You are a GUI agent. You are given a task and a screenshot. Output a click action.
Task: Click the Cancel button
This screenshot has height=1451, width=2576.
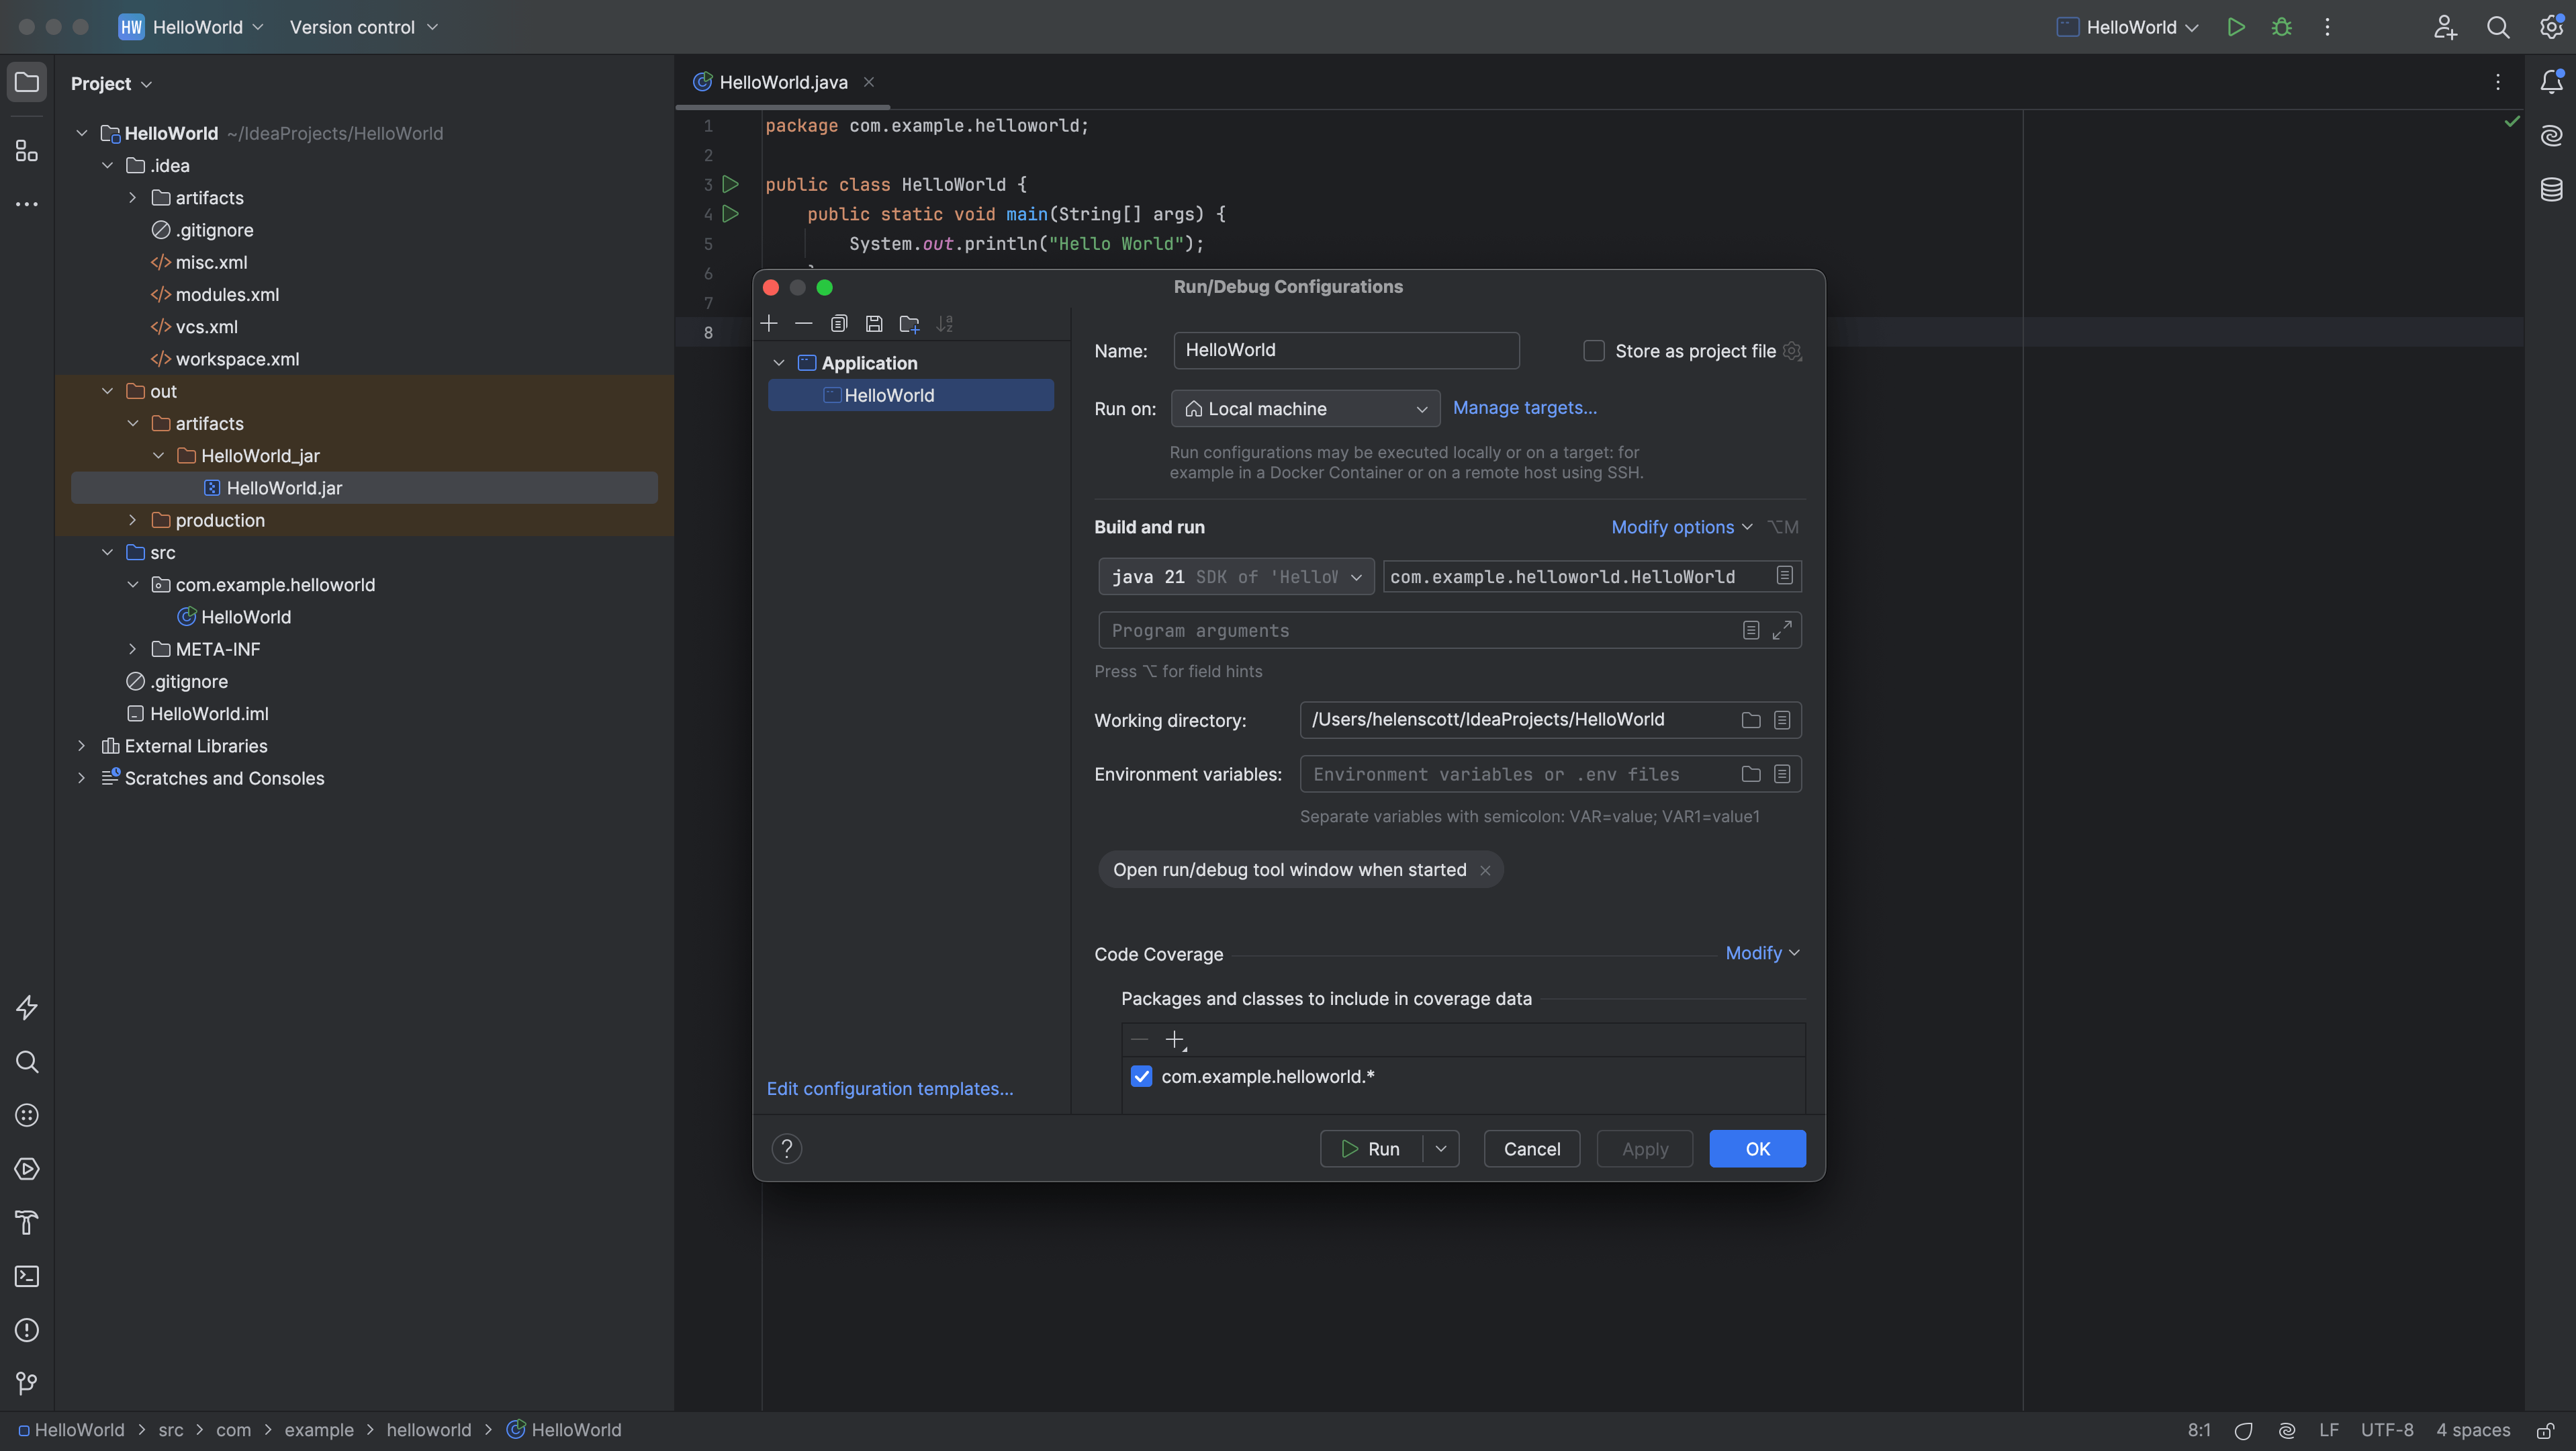[1531, 1149]
